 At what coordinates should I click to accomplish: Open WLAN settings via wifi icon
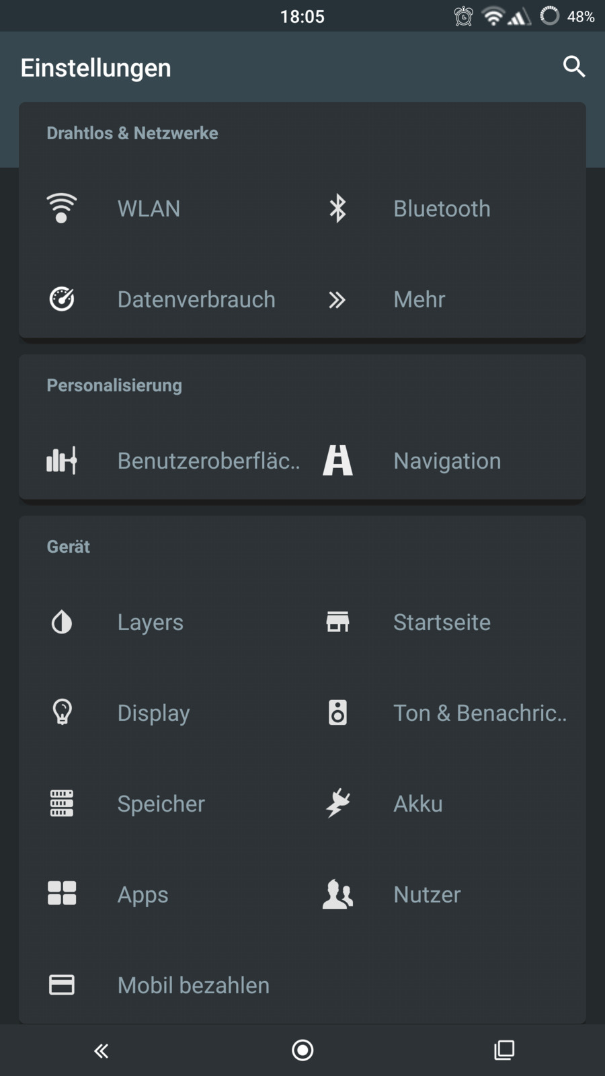61,208
